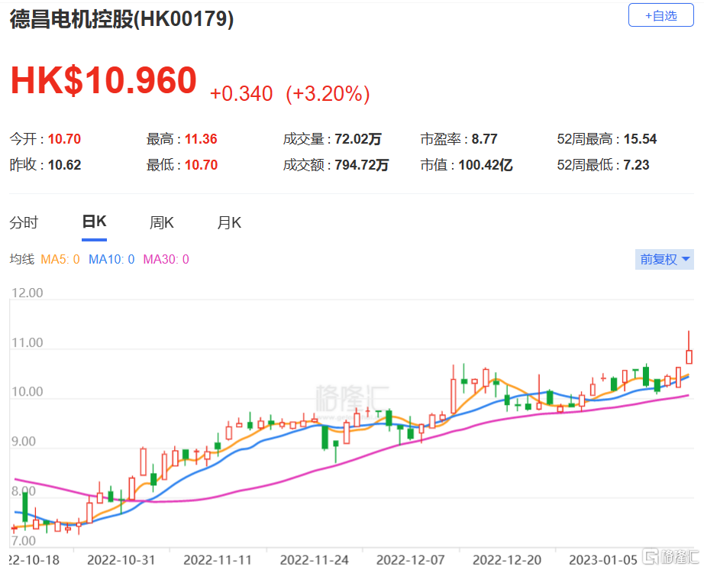The height and width of the screenshot is (570, 704).
Task: Click the 2023-01-05 date axis label
Action: coord(603,560)
